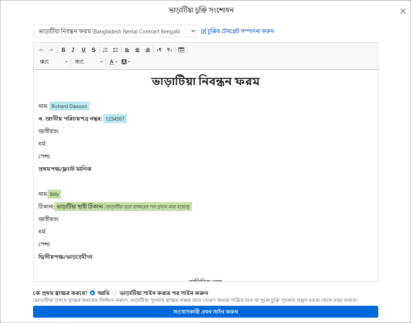The image size is (411, 323).
Task: Click the দ্বিতীয়পক্ষ/ভাড়াগ্রহীতা line
Action: 65,257
